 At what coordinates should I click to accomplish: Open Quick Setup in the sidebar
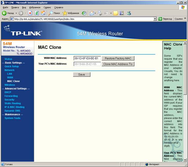pyautogui.click(x=12, y=66)
